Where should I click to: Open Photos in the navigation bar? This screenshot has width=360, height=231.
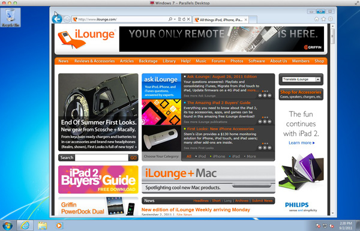tap(237, 61)
